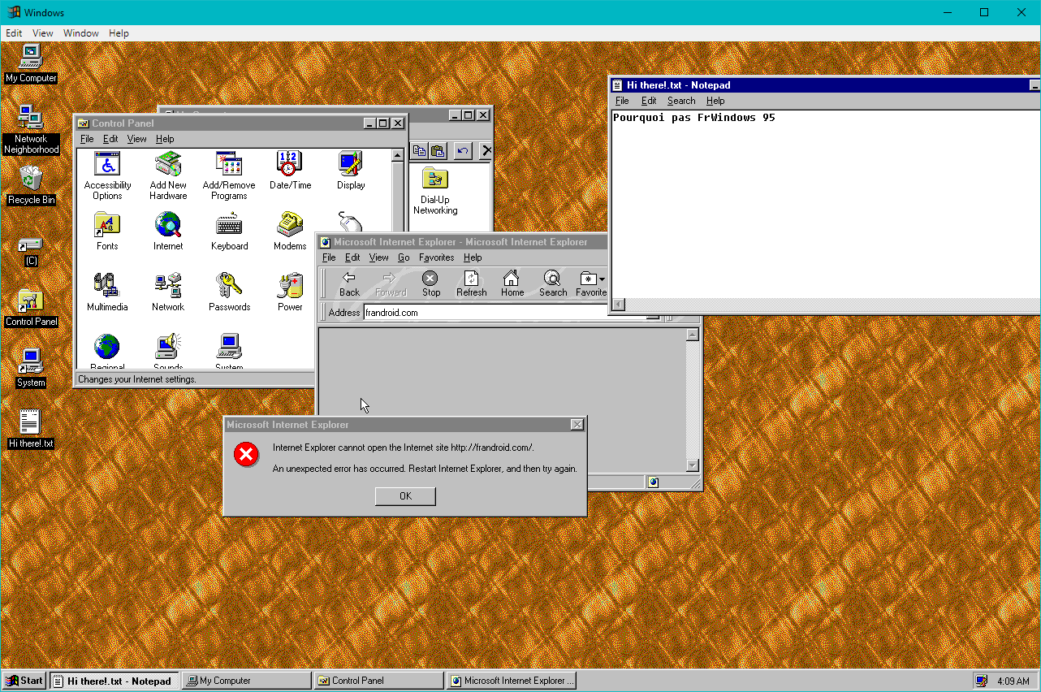Click in Notepad text area
The height and width of the screenshot is (692, 1041).
click(825, 203)
